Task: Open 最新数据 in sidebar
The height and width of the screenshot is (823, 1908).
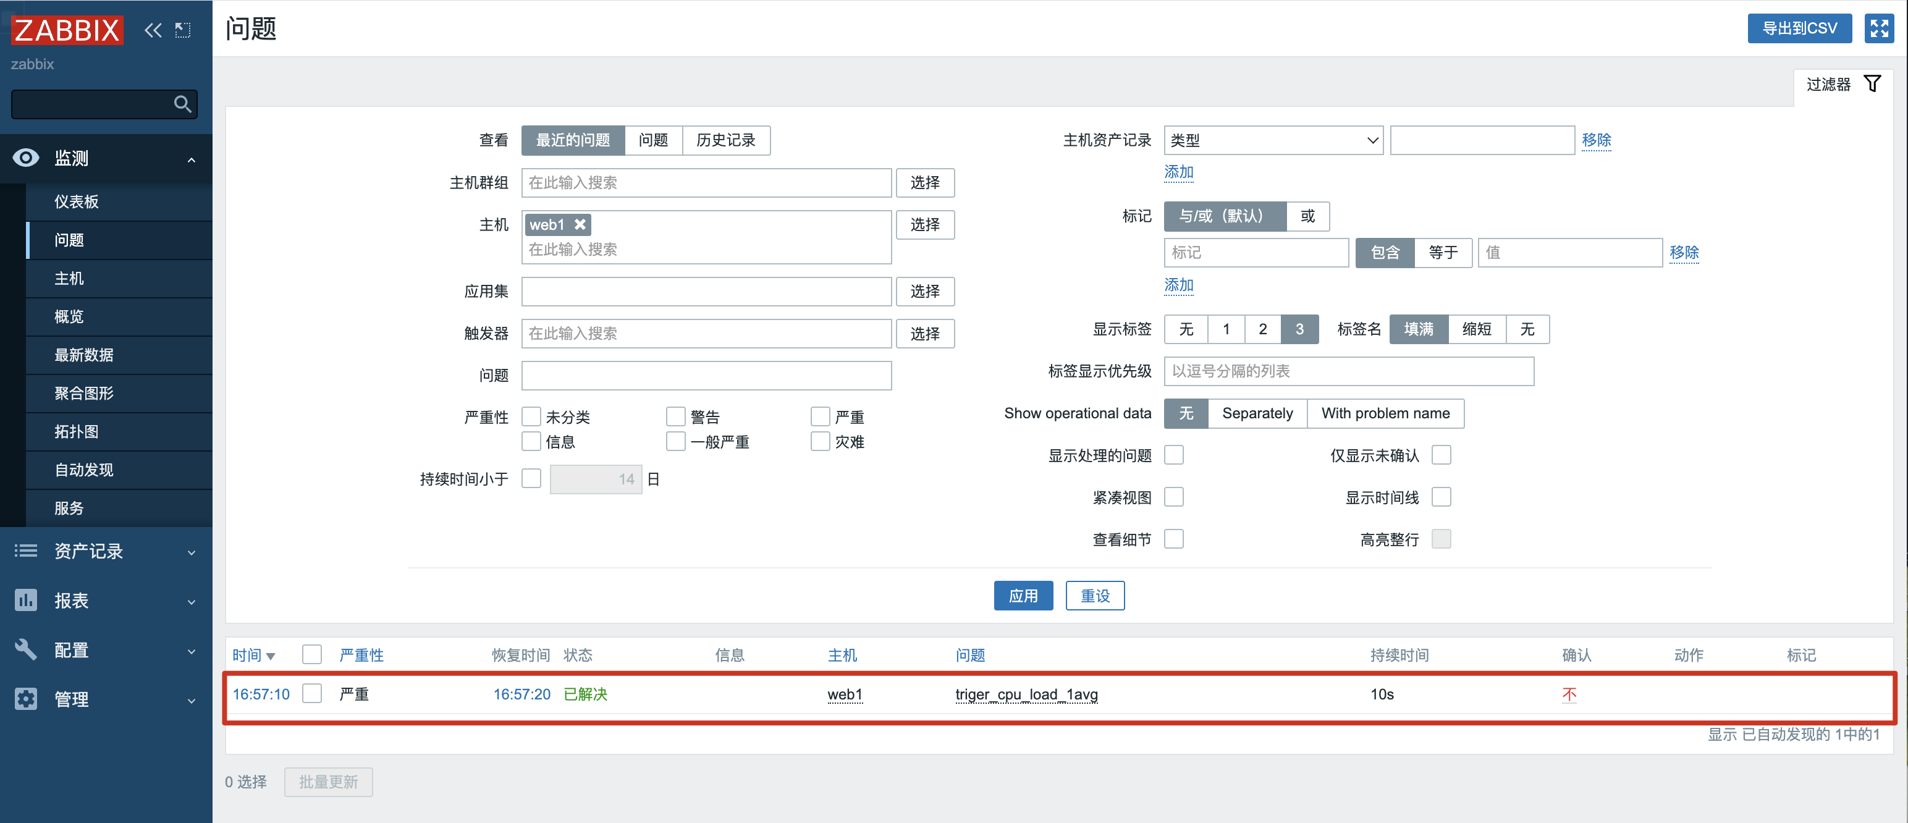Action: (119, 355)
